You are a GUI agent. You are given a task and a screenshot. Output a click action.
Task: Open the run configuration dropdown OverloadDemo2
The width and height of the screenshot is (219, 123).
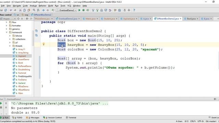[x=66, y=10]
